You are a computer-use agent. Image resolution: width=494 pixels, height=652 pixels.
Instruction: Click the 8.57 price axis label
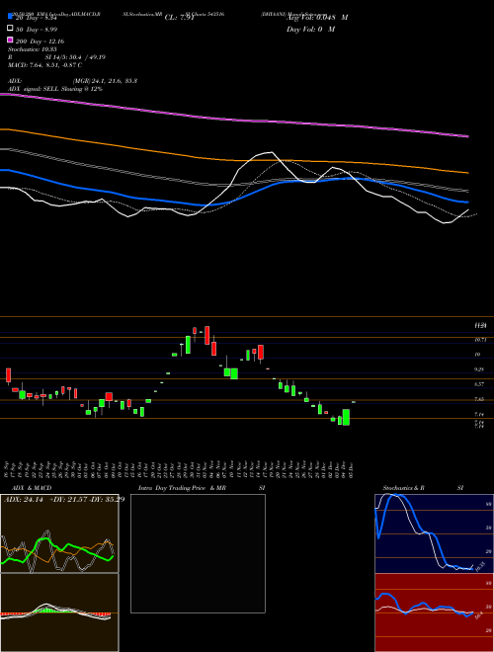click(477, 384)
